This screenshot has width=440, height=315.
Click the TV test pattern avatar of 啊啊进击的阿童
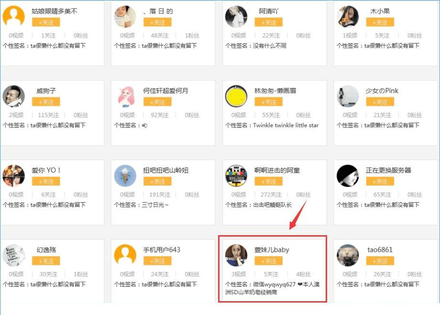pos(236,176)
